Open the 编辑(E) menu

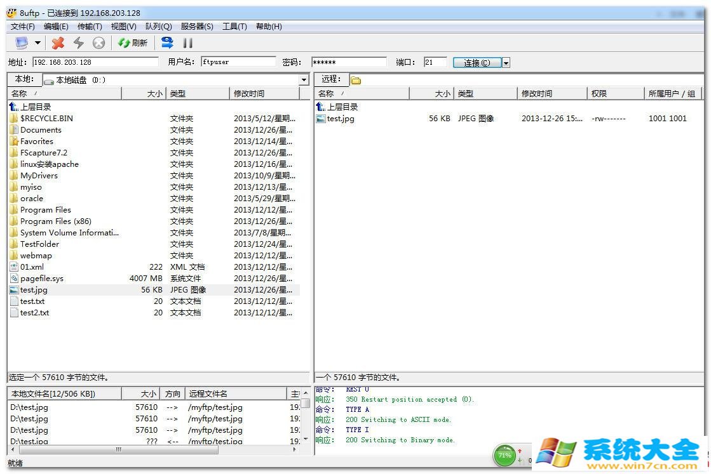tap(56, 26)
